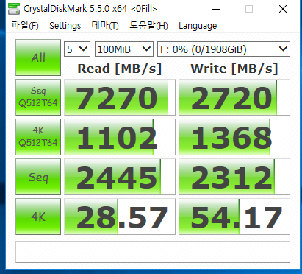The width and height of the screenshot is (302, 274).
Task: Start the 4K Q512T64 test
Action: (38, 137)
